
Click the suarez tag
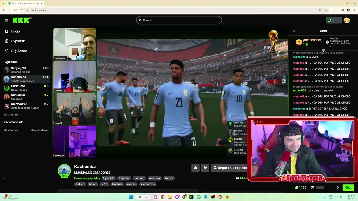click(131, 184)
